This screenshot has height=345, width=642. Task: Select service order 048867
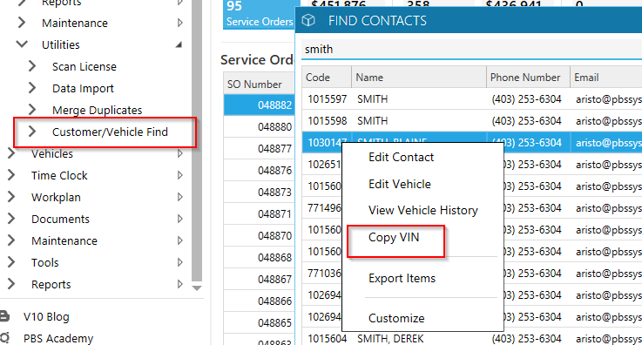coord(260,279)
